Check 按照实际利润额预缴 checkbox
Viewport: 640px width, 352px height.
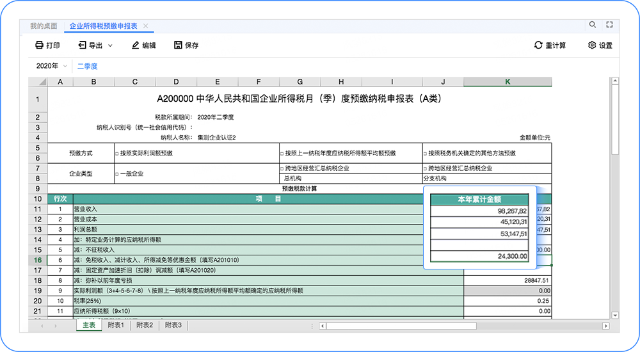116,154
